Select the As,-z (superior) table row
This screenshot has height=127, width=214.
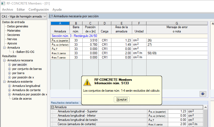click(x=60, y=40)
